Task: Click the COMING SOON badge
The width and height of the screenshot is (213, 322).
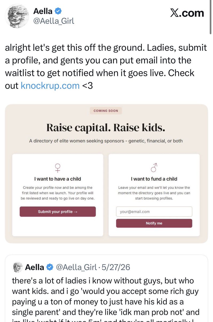Action: coord(106,111)
